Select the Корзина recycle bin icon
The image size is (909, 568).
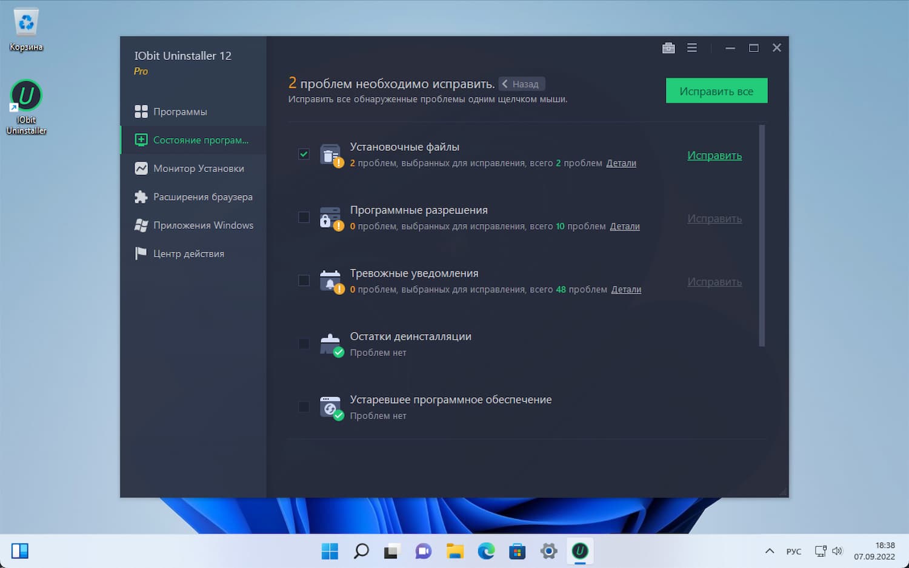point(26,30)
